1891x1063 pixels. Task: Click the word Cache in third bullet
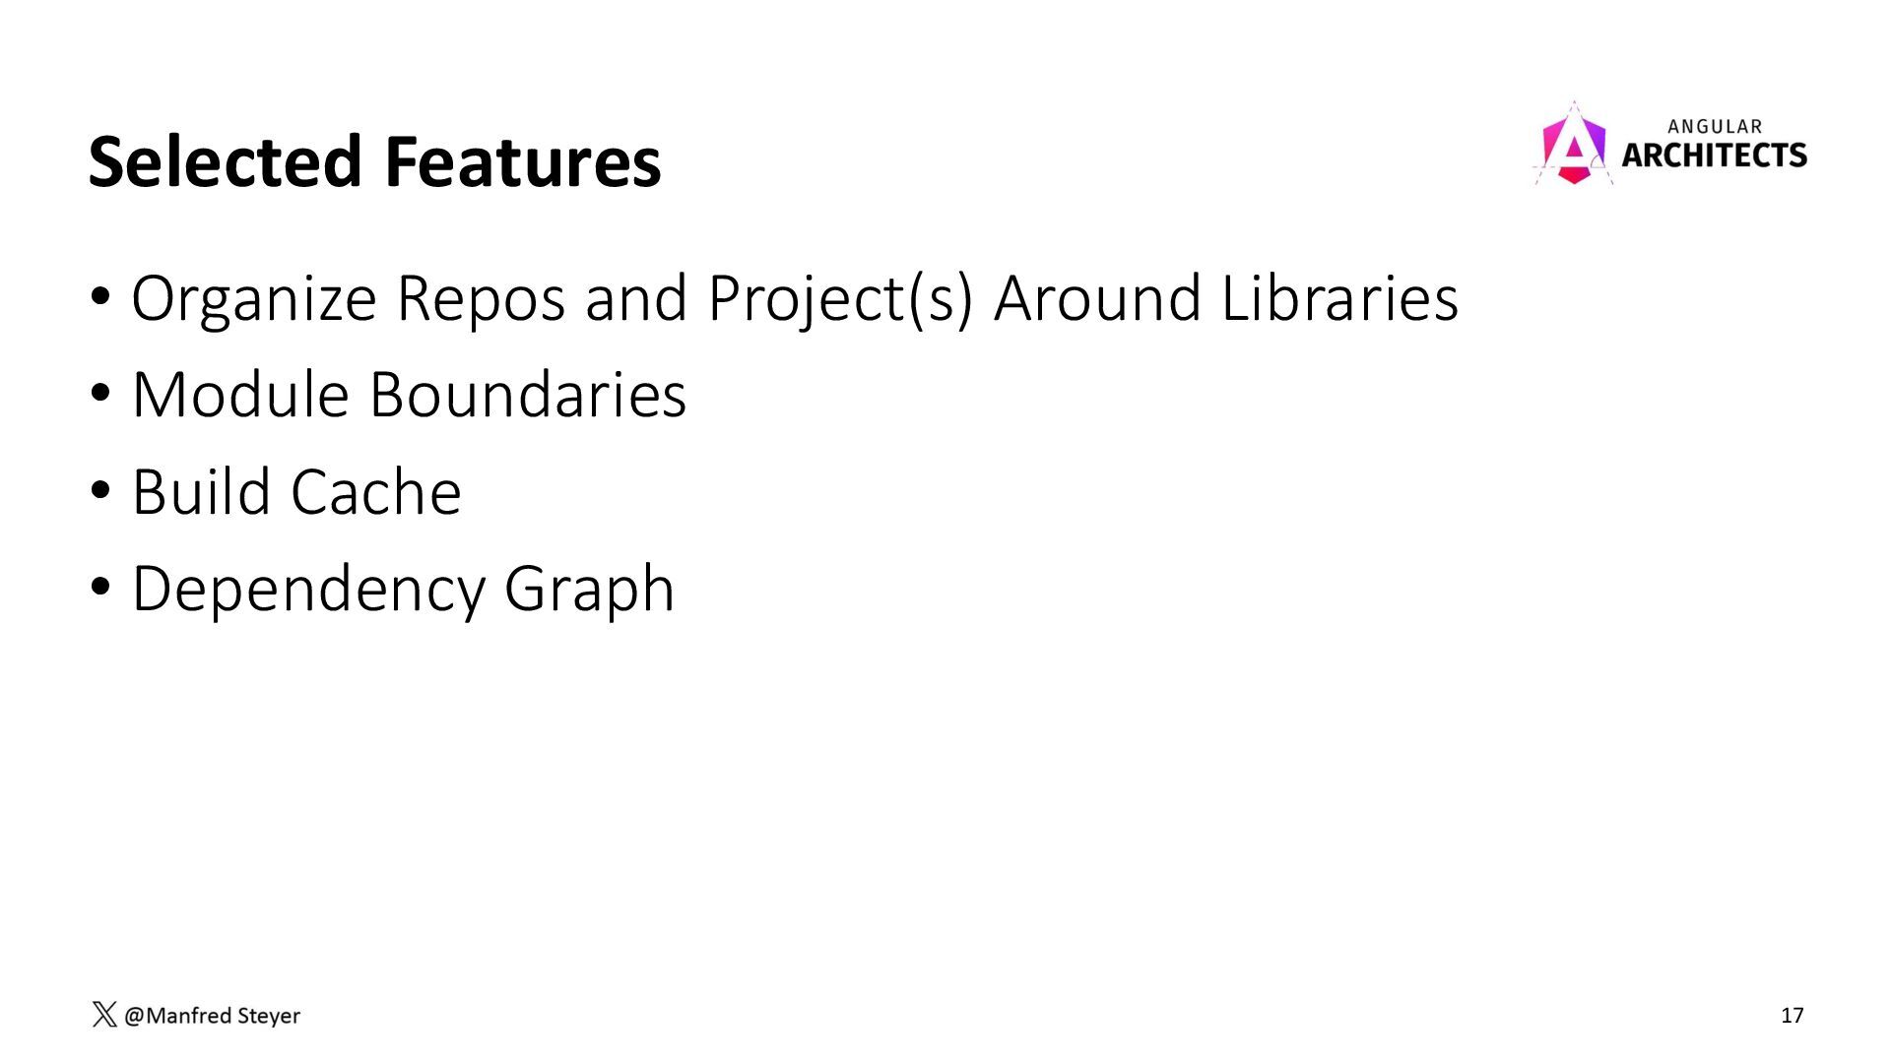tap(375, 491)
